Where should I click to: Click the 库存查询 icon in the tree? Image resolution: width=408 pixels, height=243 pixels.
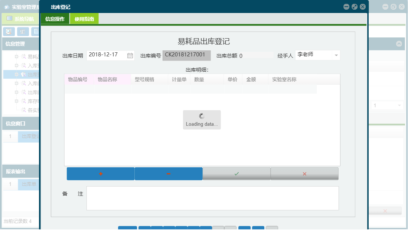[23, 101]
